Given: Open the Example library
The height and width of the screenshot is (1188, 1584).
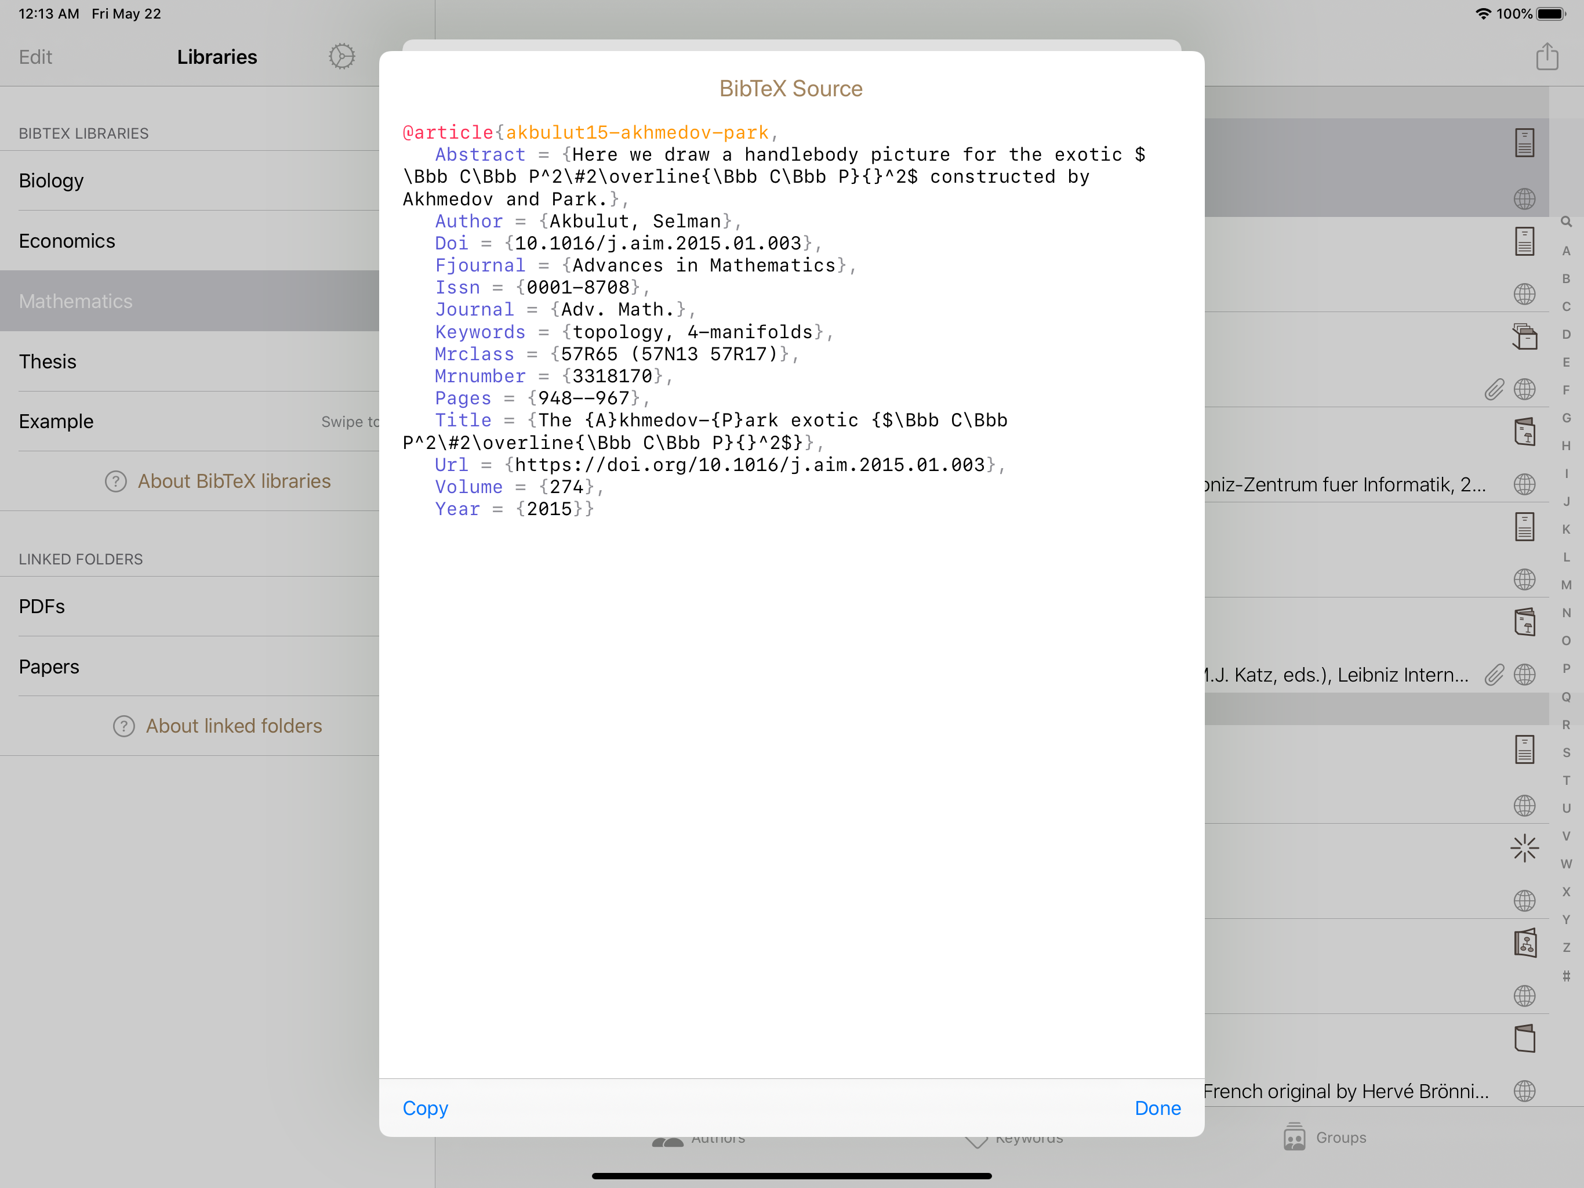Looking at the screenshot, I should click(57, 421).
